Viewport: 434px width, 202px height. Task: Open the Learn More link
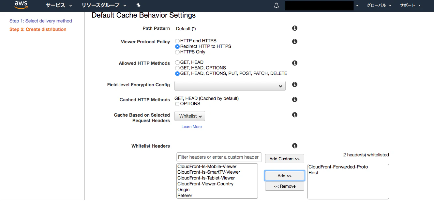point(192,127)
